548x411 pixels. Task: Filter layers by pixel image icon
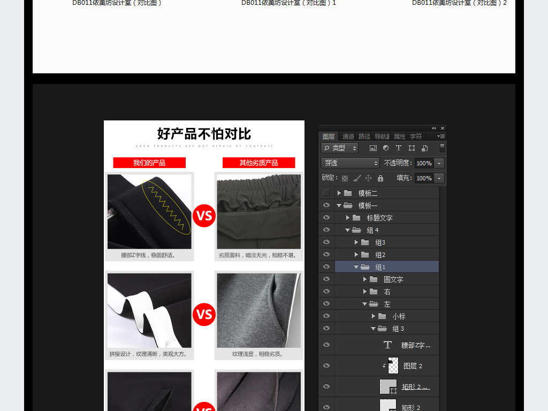pyautogui.click(x=373, y=148)
